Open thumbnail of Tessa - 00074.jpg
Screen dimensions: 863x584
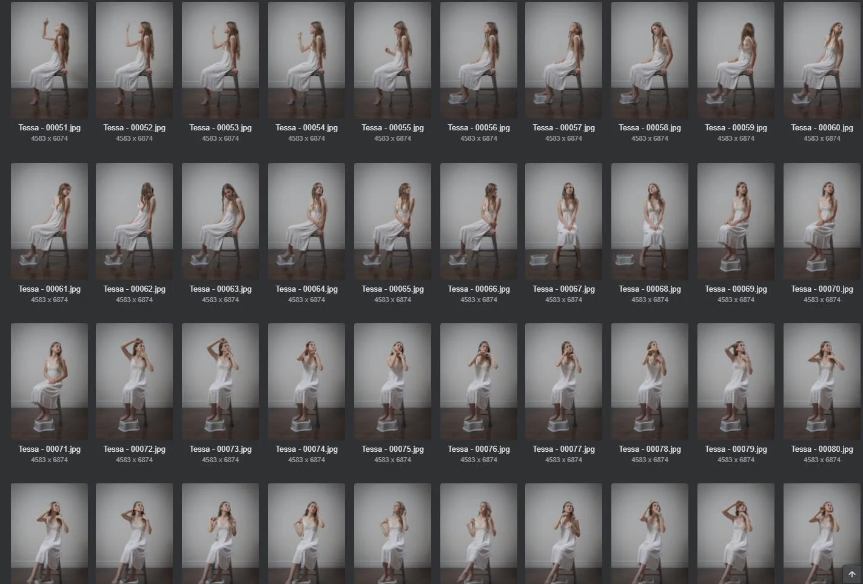(x=306, y=381)
